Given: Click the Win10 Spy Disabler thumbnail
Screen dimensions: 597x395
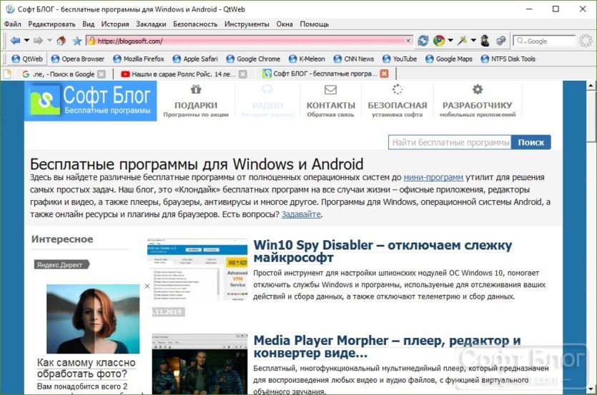Looking at the screenshot, I should tap(197, 270).
